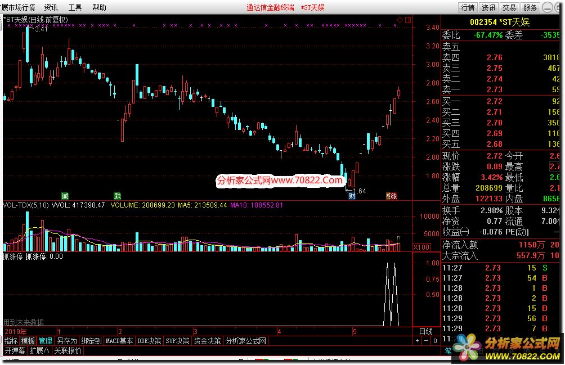Switch to the 模板 tab
This screenshot has height=365, width=565.
coord(28,341)
